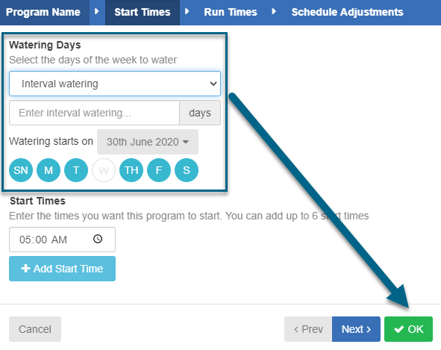The image size is (441, 350).
Task: Click the Add Start Time button
Action: (x=62, y=269)
